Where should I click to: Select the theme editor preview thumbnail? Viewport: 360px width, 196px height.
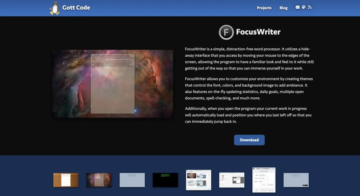click(231, 180)
